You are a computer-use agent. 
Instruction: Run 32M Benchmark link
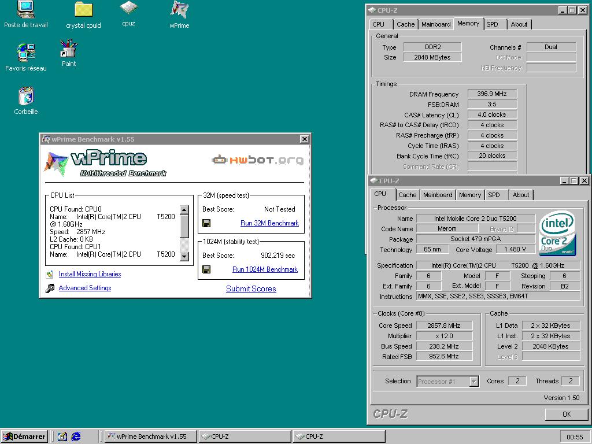coord(269,223)
